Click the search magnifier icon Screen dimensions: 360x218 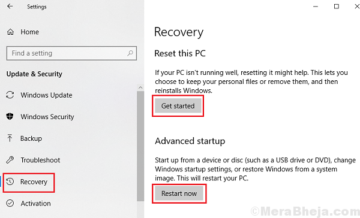(130, 53)
